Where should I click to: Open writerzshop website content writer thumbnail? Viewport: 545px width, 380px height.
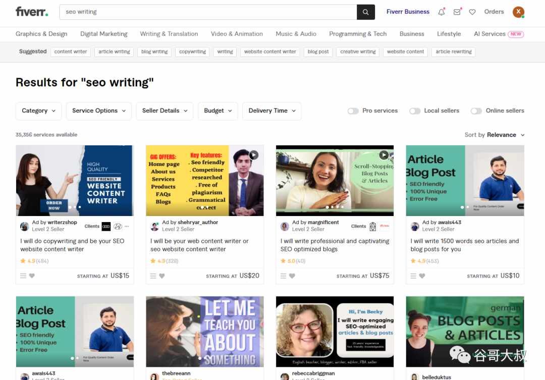click(75, 181)
